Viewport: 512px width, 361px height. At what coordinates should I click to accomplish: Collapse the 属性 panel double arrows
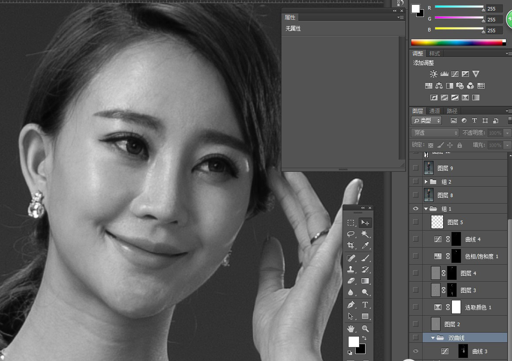point(395,11)
